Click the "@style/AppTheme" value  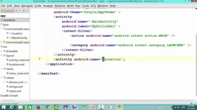[x=99, y=12]
